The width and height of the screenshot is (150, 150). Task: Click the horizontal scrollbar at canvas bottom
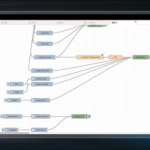pyautogui.click(x=14, y=133)
